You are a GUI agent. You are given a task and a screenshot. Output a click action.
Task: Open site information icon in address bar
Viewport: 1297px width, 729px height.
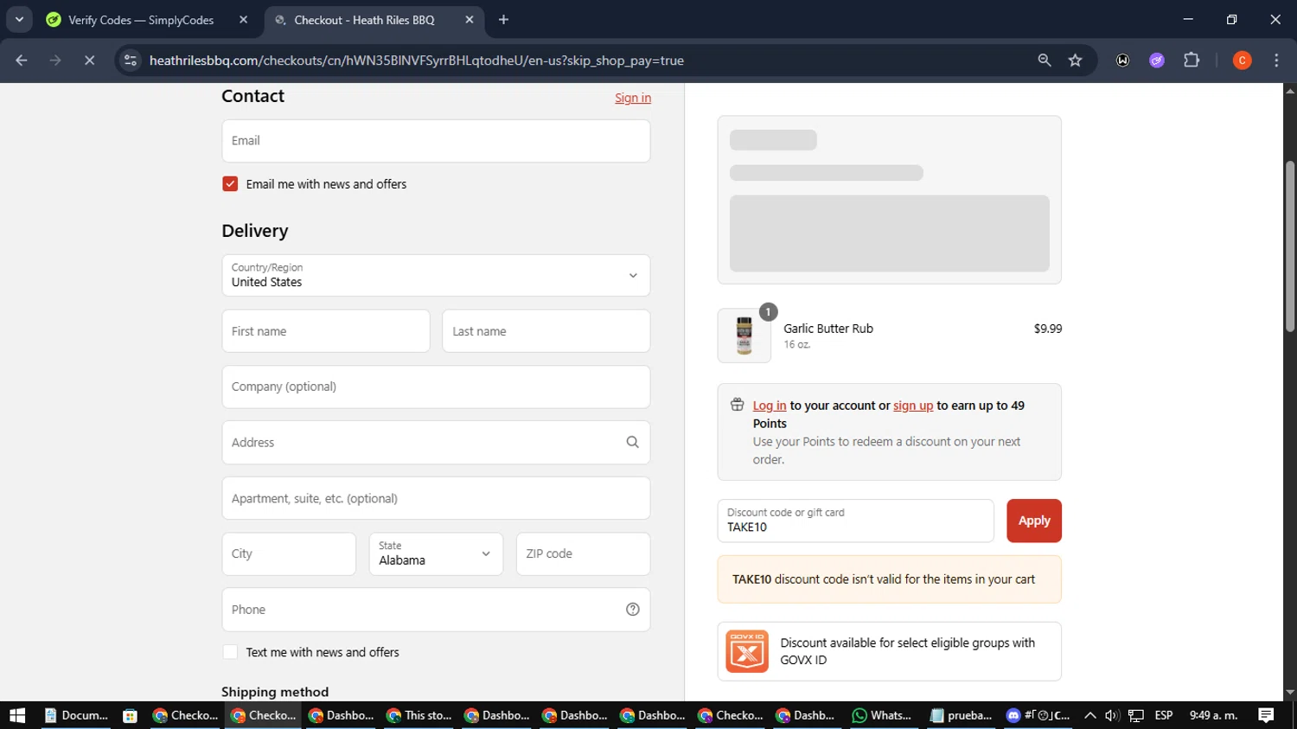(x=131, y=61)
